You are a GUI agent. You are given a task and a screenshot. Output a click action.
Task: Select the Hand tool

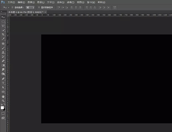tap(3, 96)
